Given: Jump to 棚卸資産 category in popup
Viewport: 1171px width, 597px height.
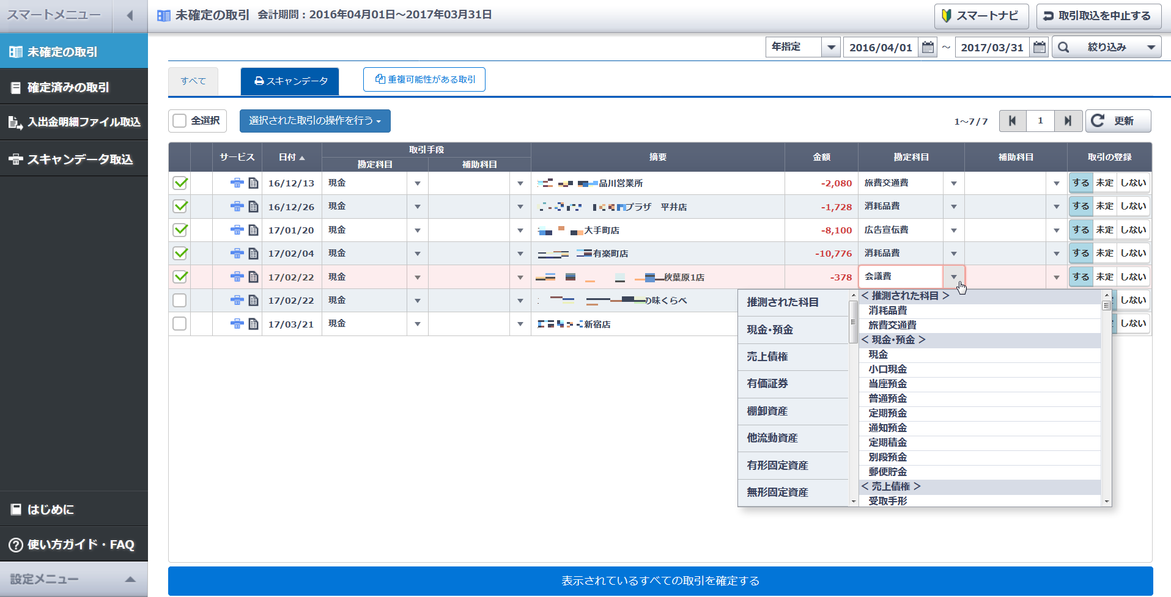Looking at the screenshot, I should 793,411.
